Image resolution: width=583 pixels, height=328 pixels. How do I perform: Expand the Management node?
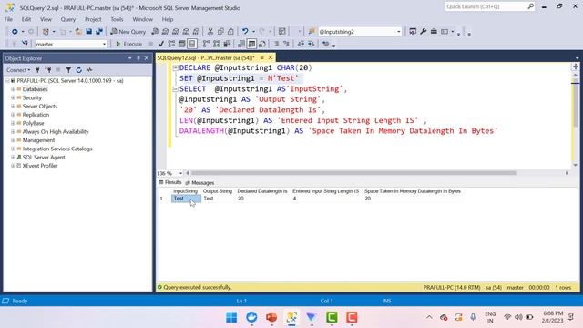pos(13,140)
